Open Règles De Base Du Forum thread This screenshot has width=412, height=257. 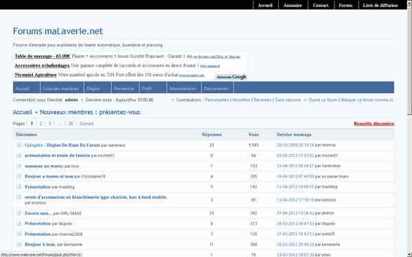coord(73,145)
